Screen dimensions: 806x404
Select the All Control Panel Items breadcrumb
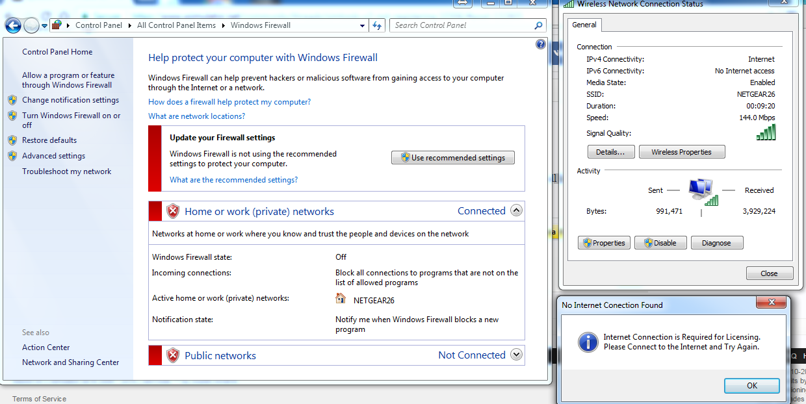(176, 25)
